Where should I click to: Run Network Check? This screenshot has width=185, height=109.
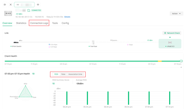[172, 33]
